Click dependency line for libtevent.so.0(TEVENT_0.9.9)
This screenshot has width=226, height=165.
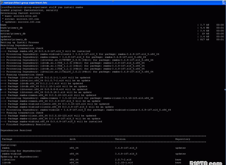coord(77,60)
